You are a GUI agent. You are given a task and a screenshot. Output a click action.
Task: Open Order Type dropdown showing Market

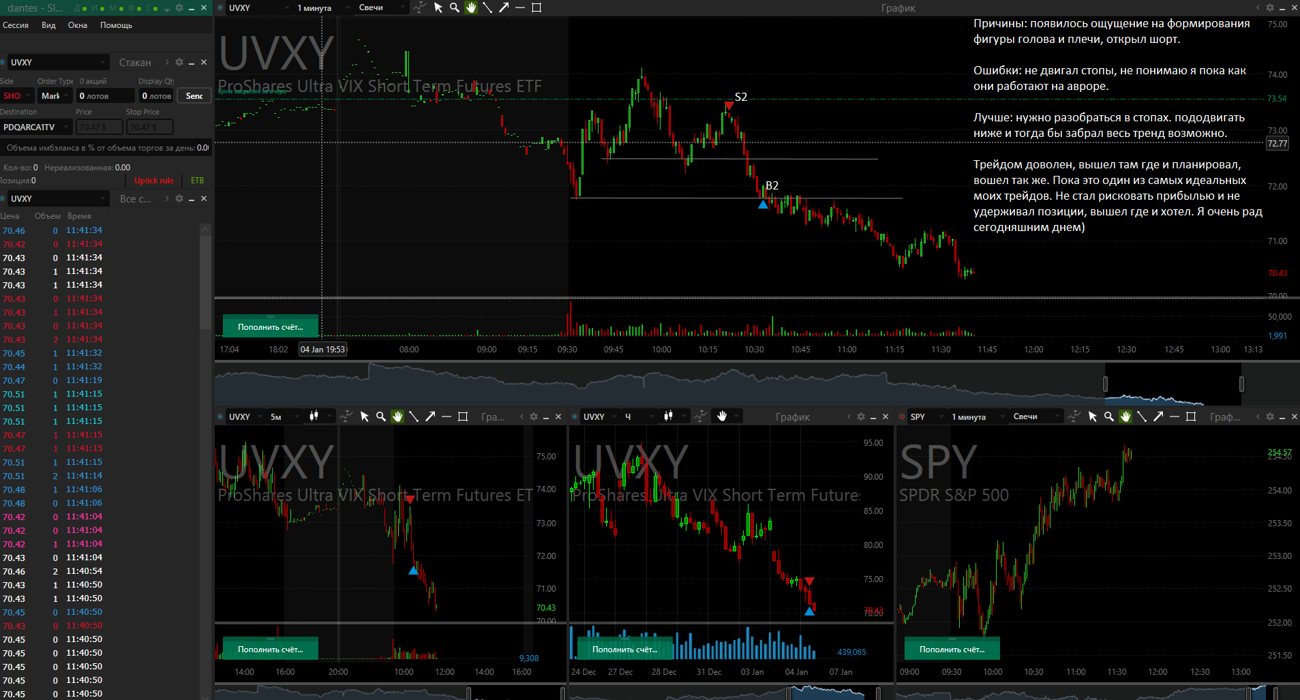click(55, 96)
